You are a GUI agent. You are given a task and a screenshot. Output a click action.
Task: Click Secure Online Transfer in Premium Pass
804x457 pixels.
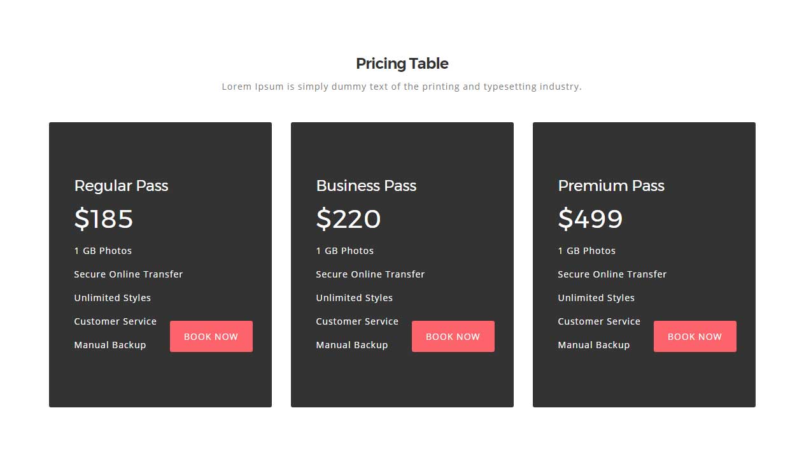pyautogui.click(x=612, y=274)
